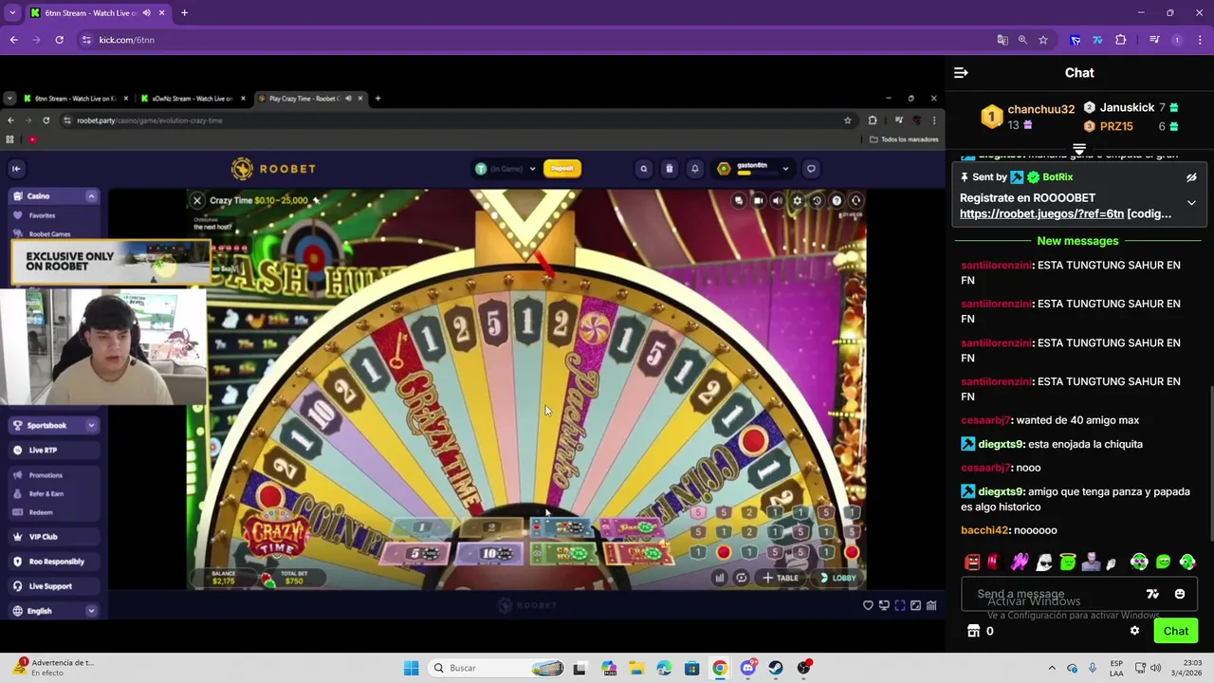This screenshot has width=1214, height=683.
Task: Click the zoom magnifier in address bar
Action: [1022, 40]
